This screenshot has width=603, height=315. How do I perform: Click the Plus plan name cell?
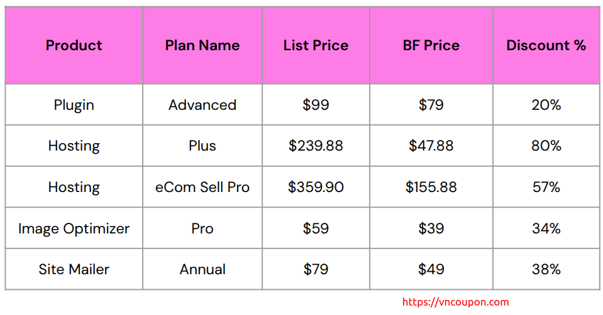(202, 146)
